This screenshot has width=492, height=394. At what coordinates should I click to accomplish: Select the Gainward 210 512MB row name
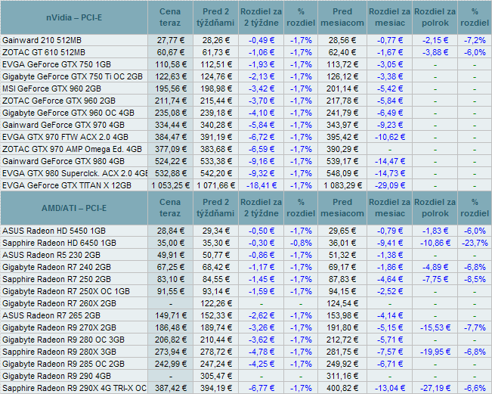click(x=42, y=41)
